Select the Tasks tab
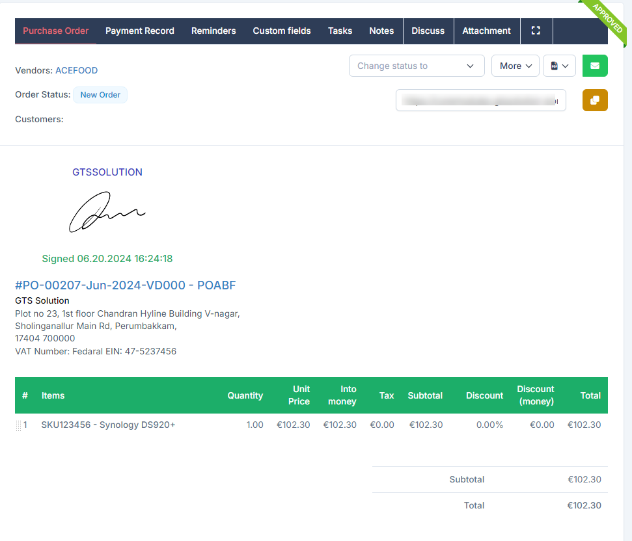632x541 pixels. point(340,31)
